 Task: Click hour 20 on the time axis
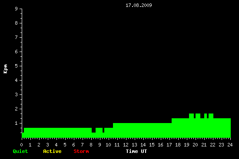coord(195,145)
